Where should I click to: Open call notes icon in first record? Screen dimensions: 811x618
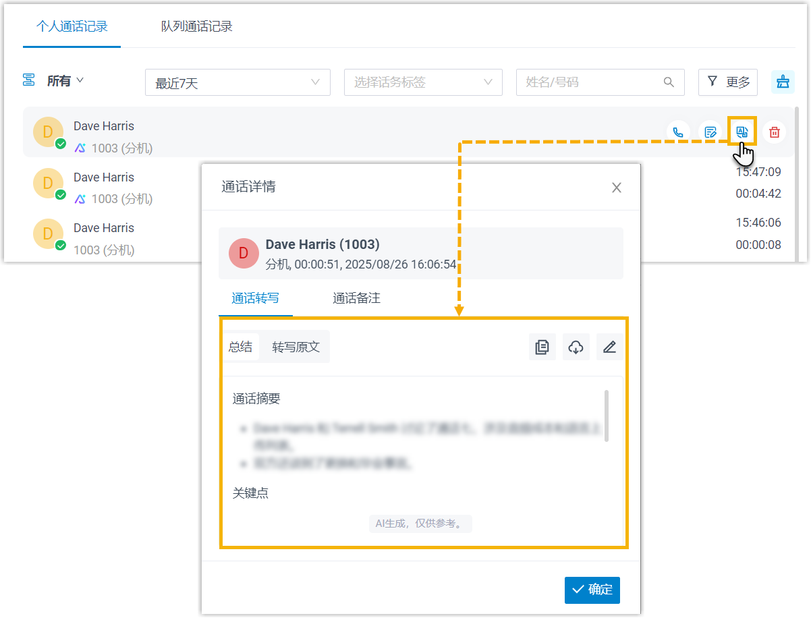710,132
